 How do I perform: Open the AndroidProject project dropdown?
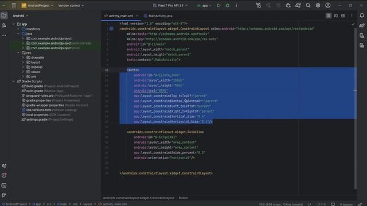[x=37, y=5]
